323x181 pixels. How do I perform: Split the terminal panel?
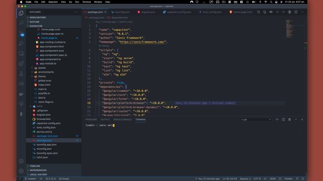[x=283, y=120]
